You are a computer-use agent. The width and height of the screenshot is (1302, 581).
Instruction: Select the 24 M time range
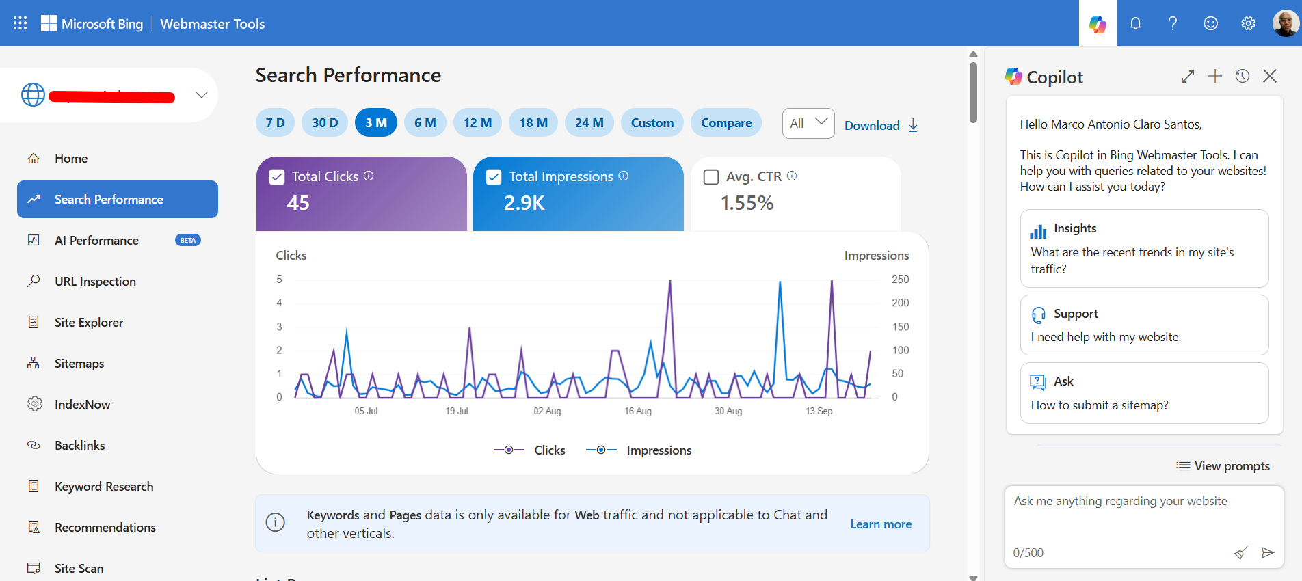click(x=589, y=123)
